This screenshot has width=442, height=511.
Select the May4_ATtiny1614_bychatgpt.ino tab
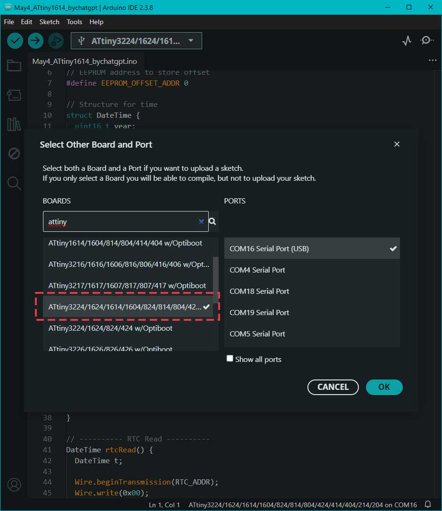[85, 61]
